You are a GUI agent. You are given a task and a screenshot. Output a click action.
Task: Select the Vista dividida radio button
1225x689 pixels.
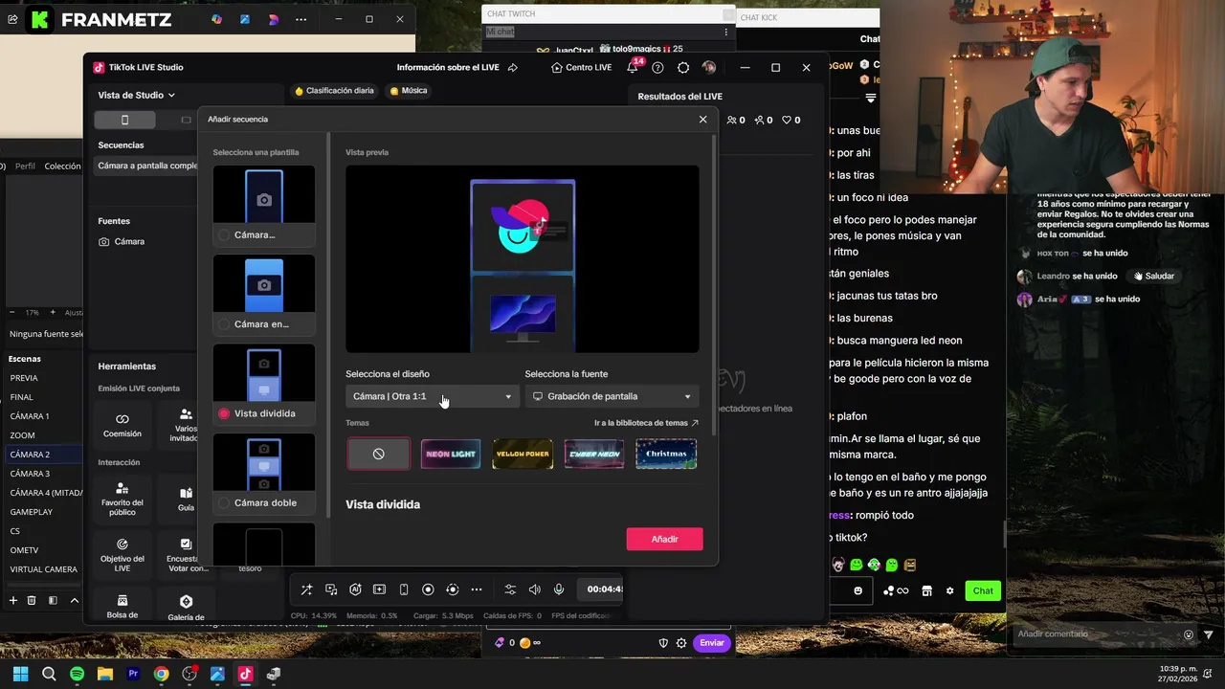pyautogui.click(x=224, y=413)
